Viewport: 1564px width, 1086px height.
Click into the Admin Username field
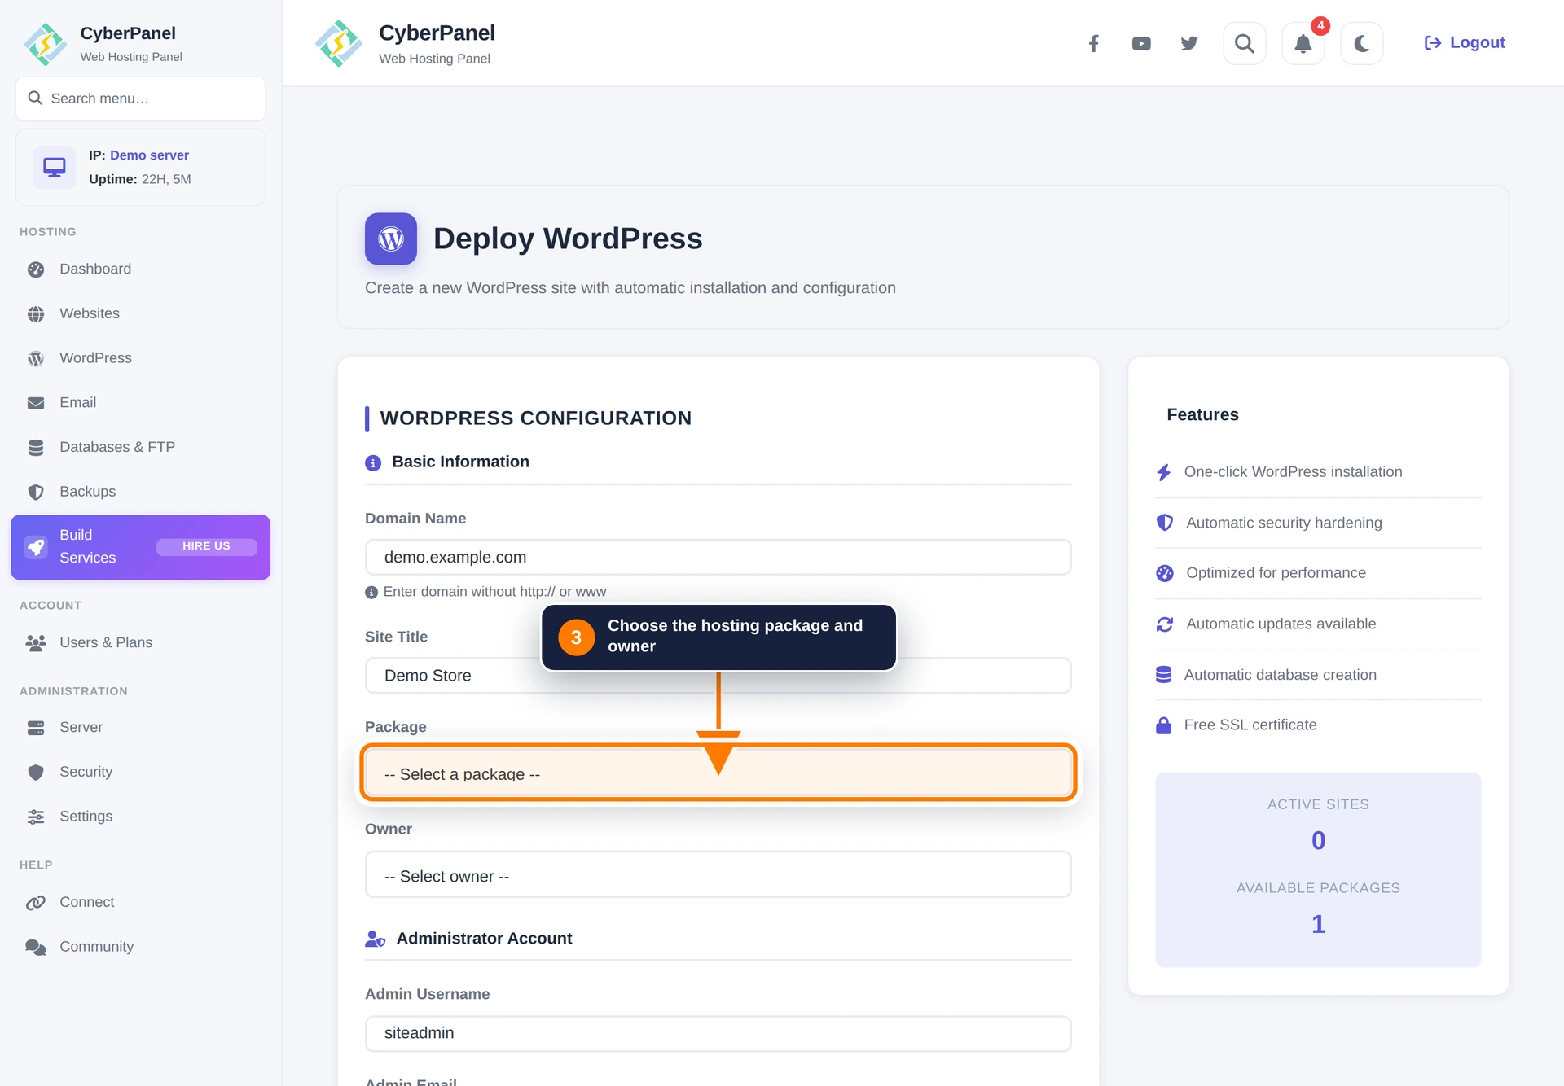pyautogui.click(x=718, y=1033)
